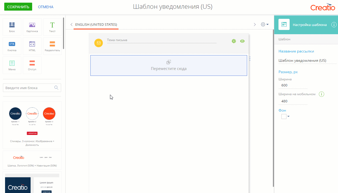This screenshot has height=193, width=338.
Task: Click the Фон background color swatch
Action: click(x=284, y=116)
